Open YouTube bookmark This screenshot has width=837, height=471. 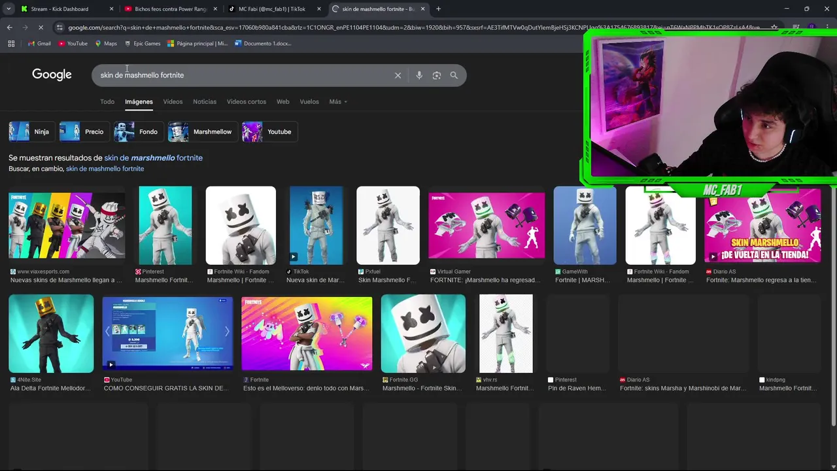point(73,44)
